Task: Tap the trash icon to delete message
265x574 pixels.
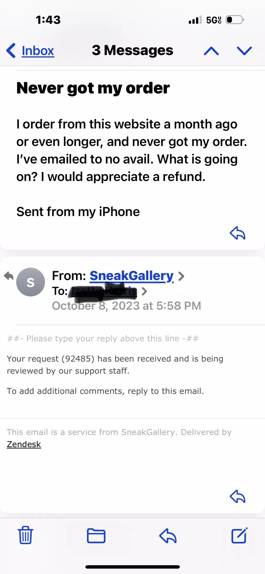Action: pos(25,535)
